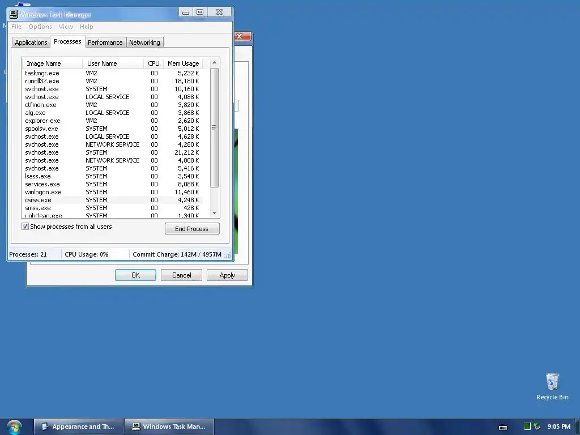The image size is (580, 435).
Task: Select the services.exe process row
Action: pos(112,184)
